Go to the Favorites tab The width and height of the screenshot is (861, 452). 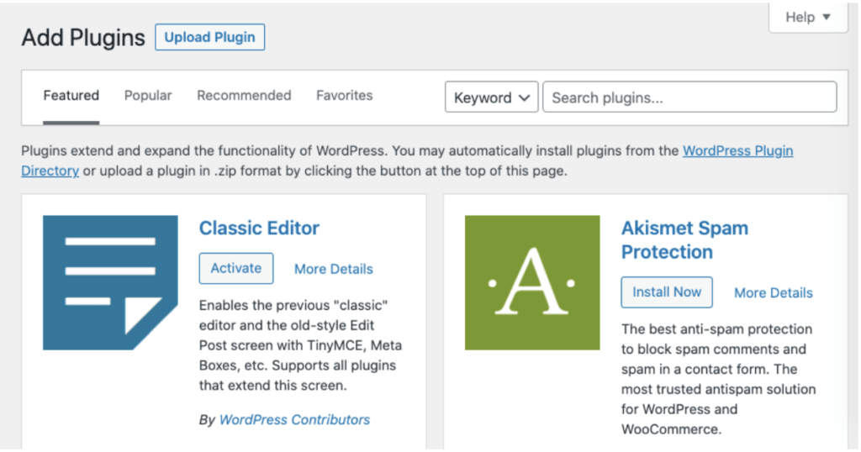344,96
